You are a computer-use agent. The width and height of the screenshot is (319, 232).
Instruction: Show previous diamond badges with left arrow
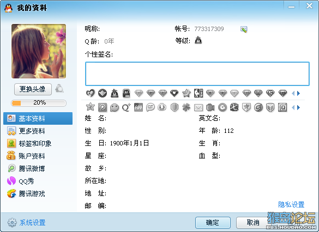[293, 93]
